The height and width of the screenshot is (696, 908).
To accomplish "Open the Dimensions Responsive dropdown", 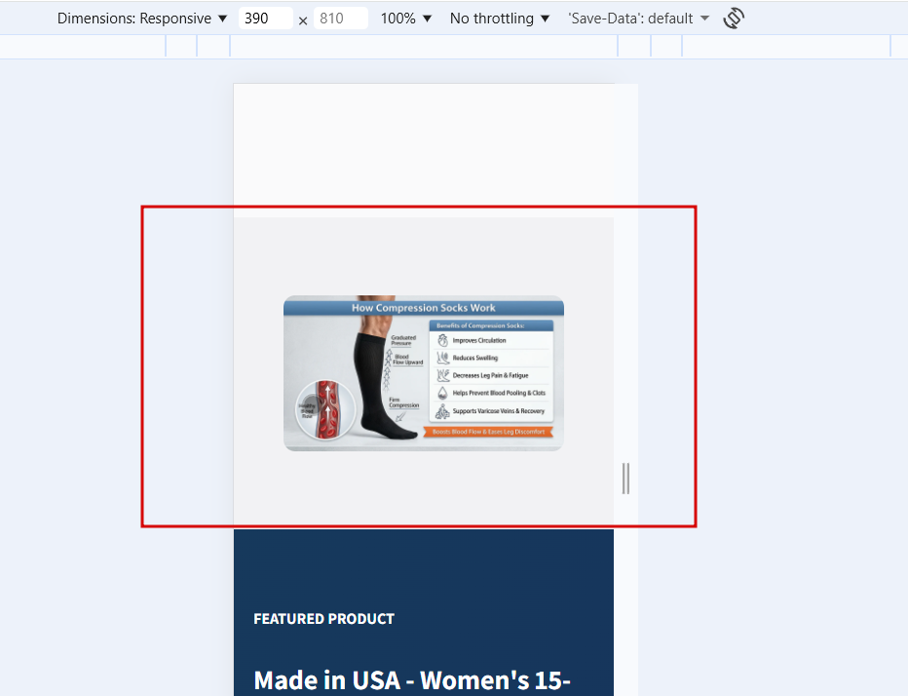I will (x=142, y=19).
